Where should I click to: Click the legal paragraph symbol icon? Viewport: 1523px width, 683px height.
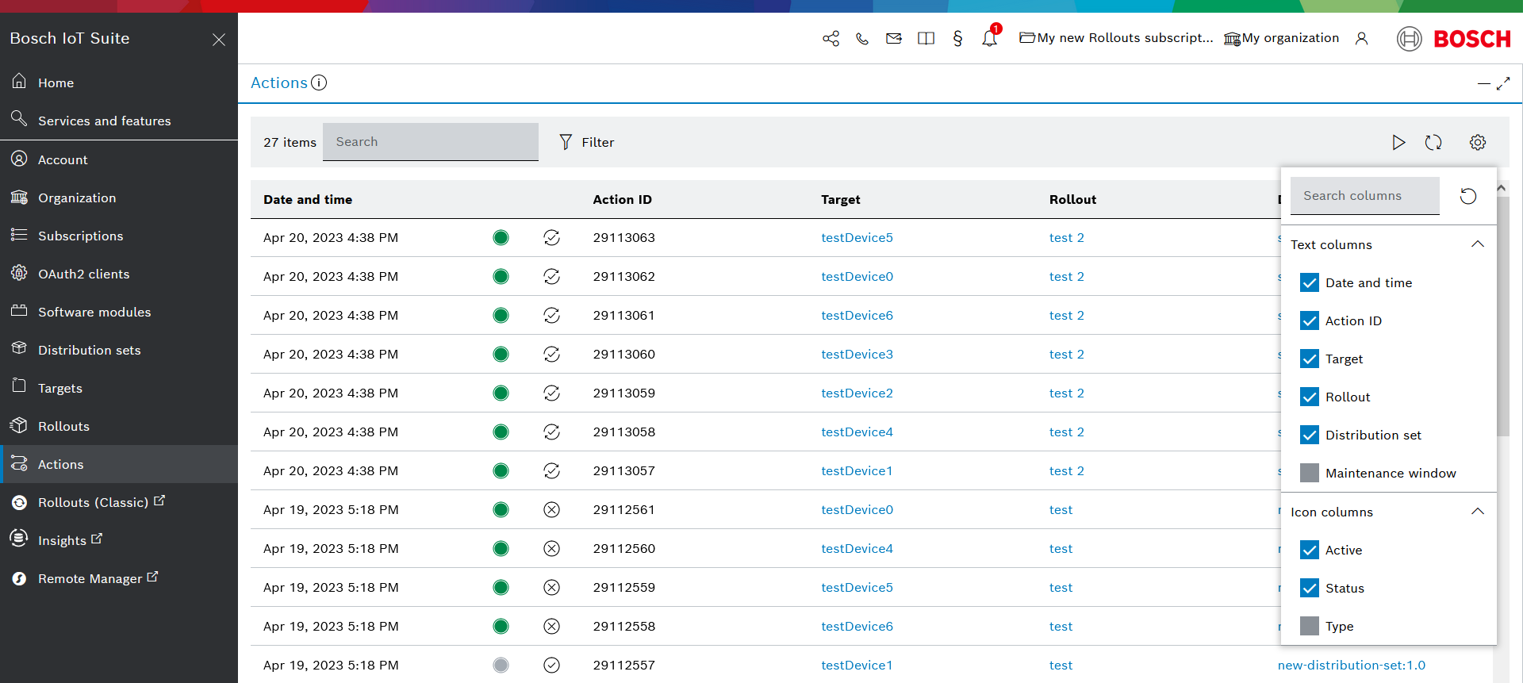[957, 38]
